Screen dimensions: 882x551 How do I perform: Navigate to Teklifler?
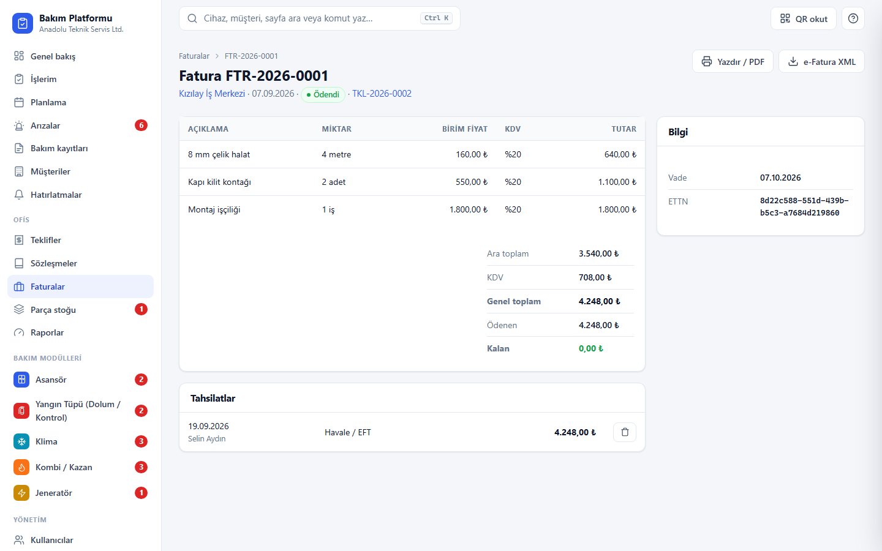coord(80,240)
